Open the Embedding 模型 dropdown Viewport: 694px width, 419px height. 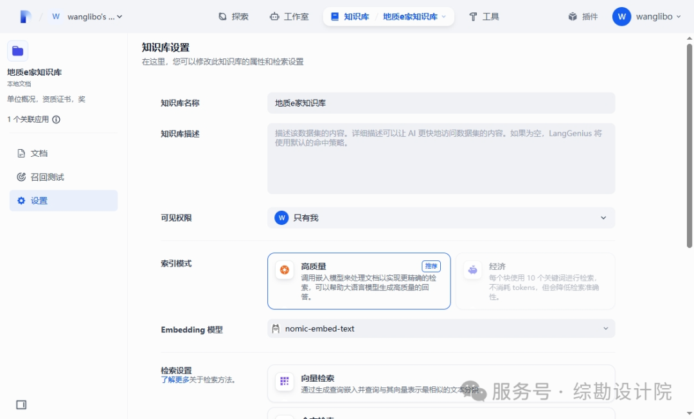tap(441, 328)
